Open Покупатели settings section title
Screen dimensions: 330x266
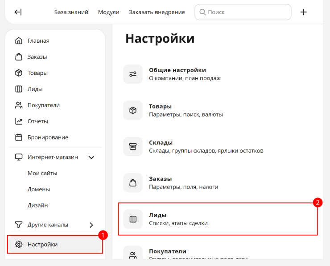coord(168,251)
